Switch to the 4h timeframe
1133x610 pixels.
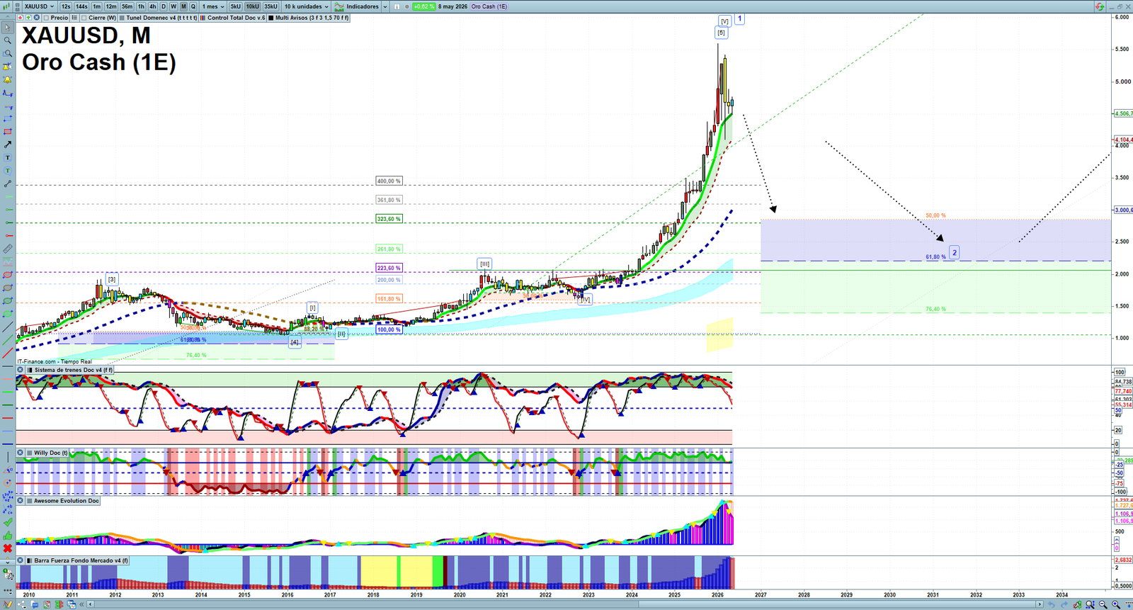[x=152, y=6]
